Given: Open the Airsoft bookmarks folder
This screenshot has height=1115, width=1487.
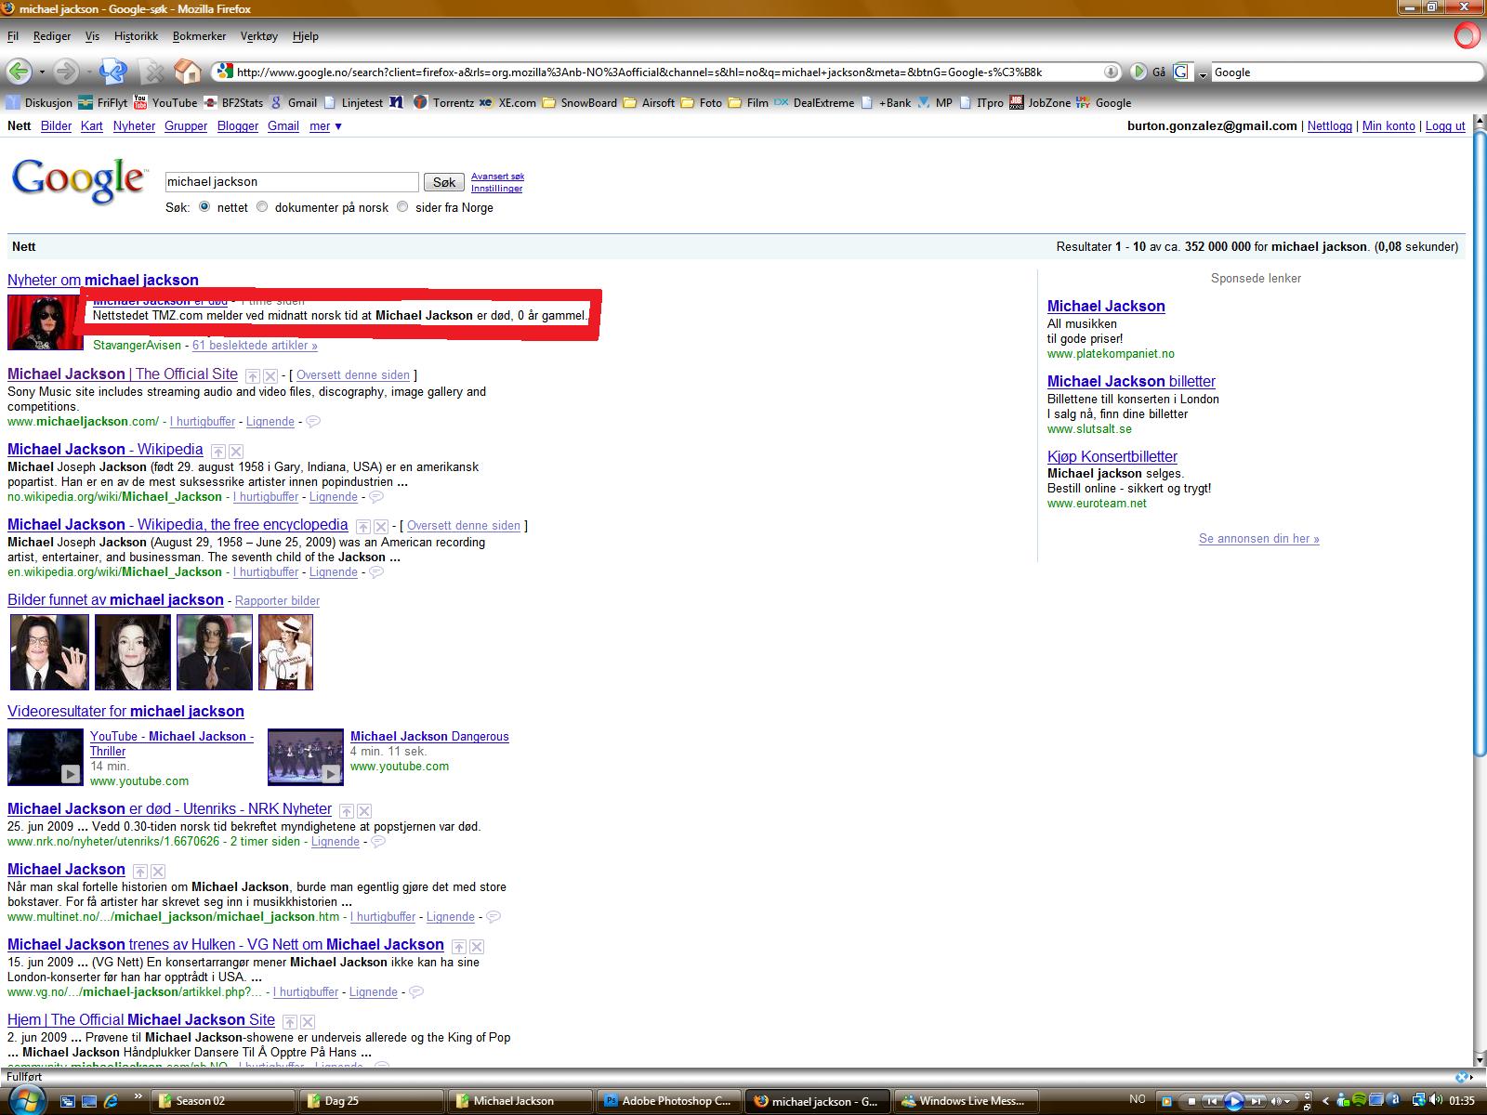Looking at the screenshot, I should (x=649, y=102).
